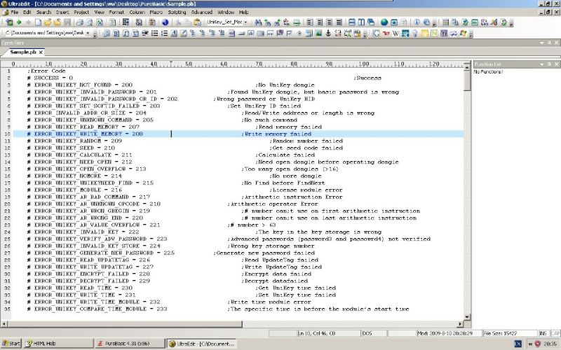This screenshot has height=350, width=561.
Task: Click the red Yahoo 'Y!' icon
Action: (386, 33)
